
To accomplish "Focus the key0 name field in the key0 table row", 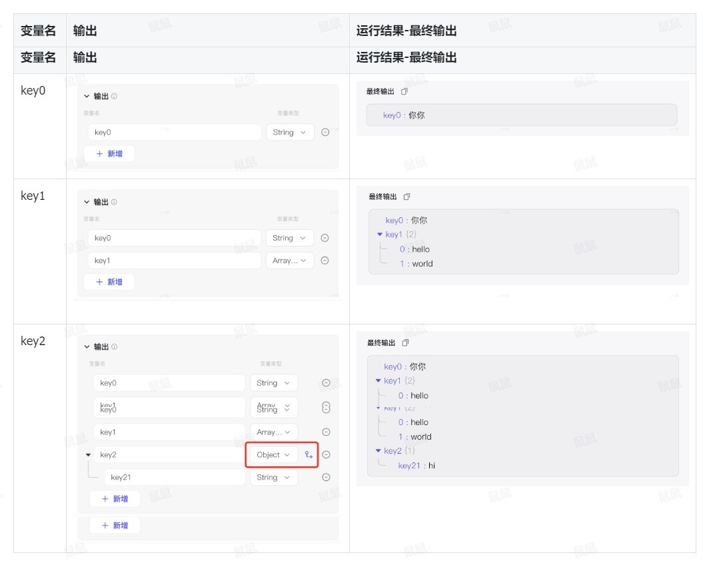I will pyautogui.click(x=175, y=132).
